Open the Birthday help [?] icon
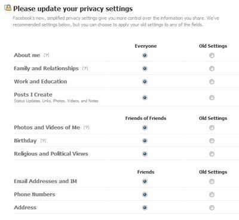Viewport: 239px width, 220px height. coord(43,141)
